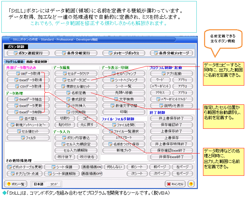Click the 先頭へ移動 button
This screenshot has width=246, height=197.
[x=124, y=93]
